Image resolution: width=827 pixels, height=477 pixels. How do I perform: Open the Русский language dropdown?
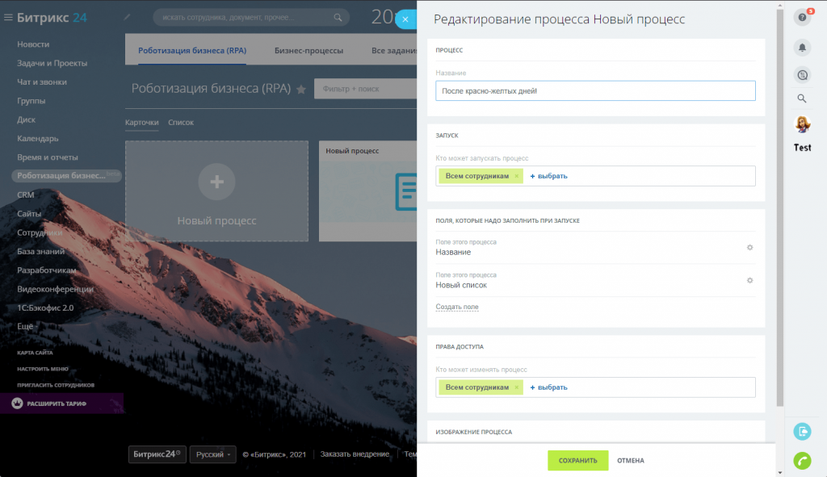click(x=212, y=454)
